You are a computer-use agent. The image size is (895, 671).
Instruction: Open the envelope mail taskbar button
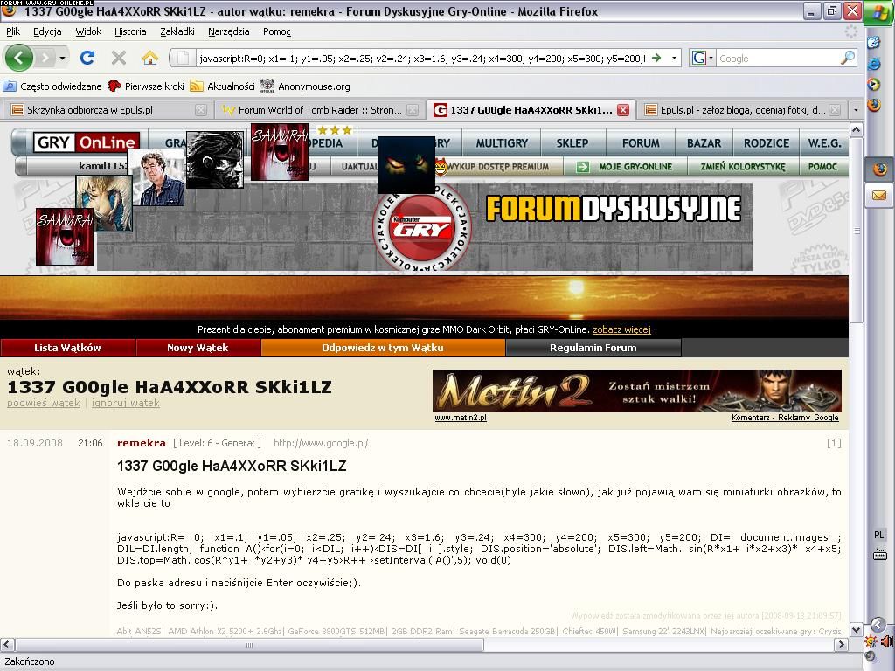tap(879, 196)
